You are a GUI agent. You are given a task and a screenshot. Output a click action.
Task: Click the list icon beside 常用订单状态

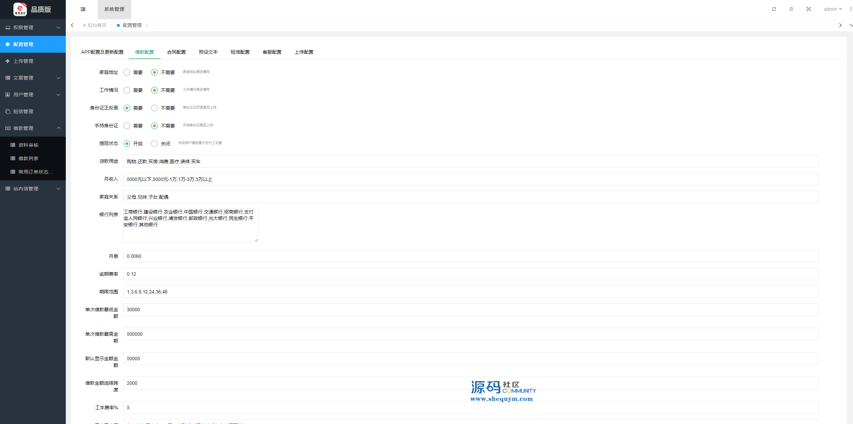13,172
